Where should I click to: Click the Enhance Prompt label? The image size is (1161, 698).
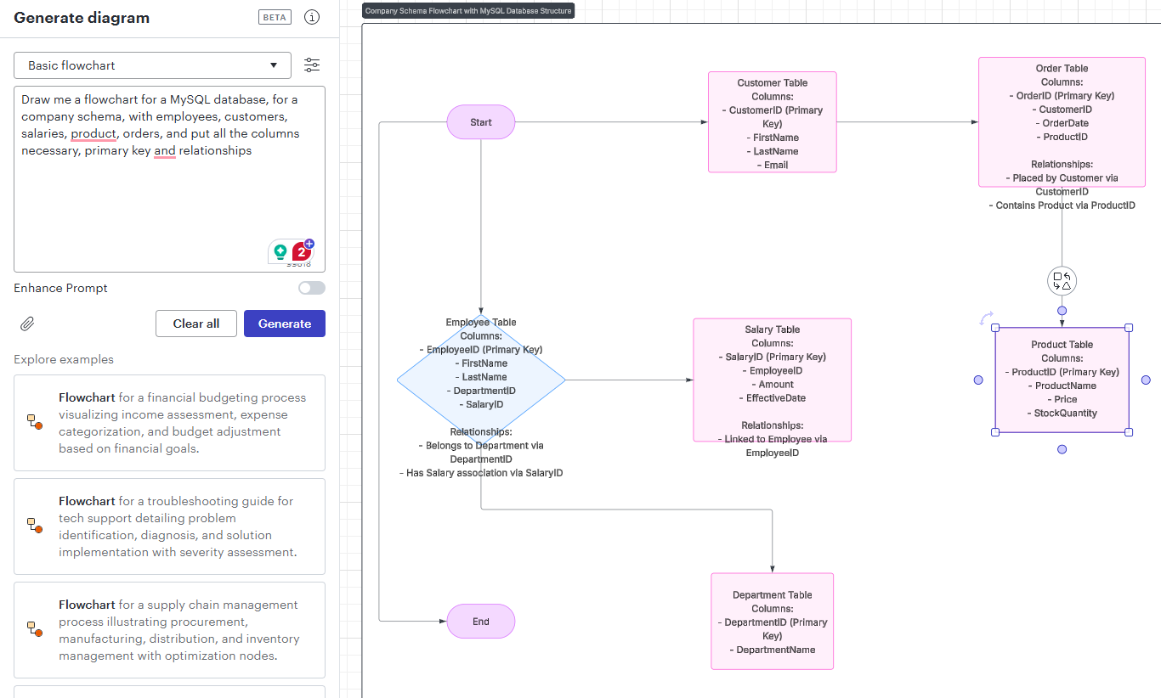tap(61, 288)
